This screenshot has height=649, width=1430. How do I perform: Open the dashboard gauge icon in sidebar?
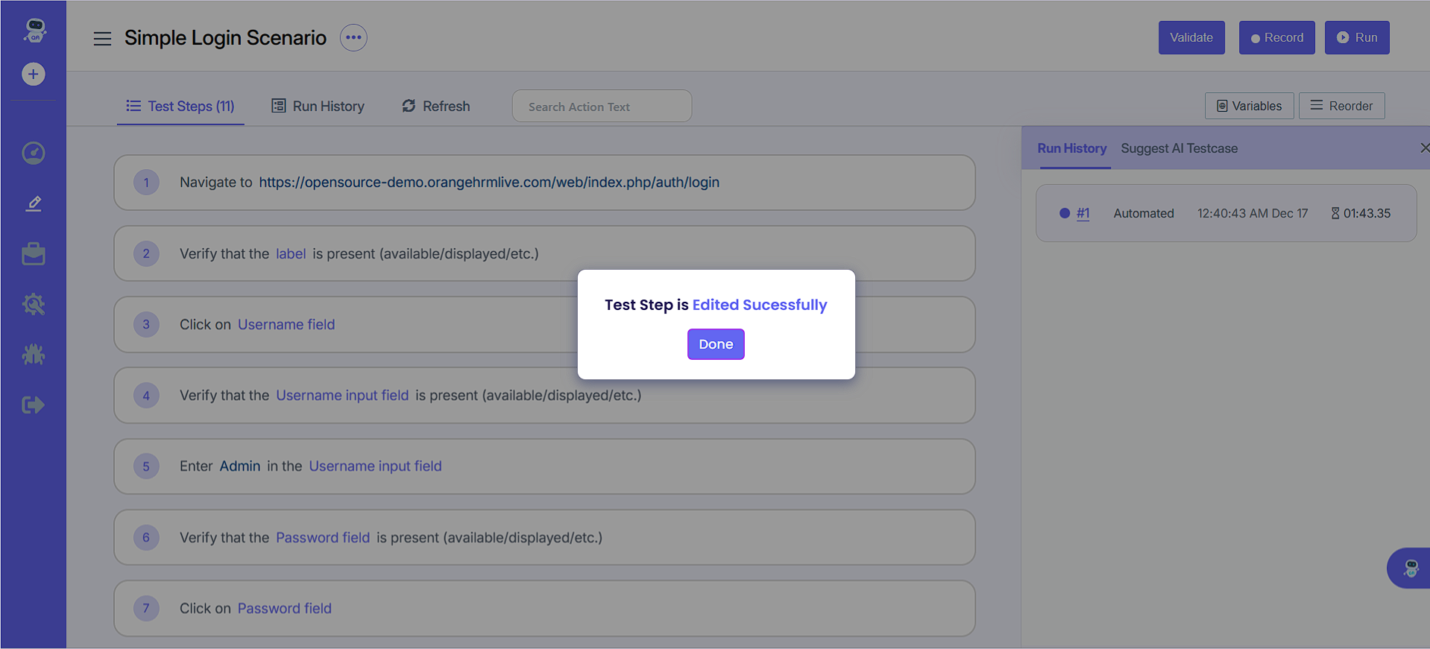click(x=34, y=153)
